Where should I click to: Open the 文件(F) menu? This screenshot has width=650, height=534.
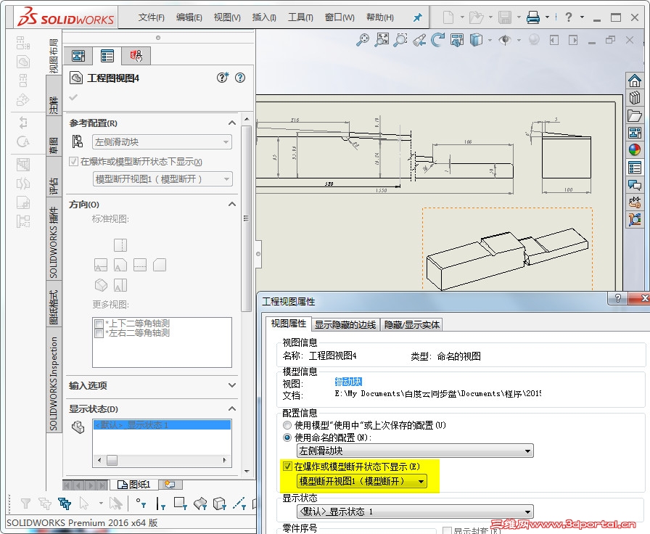point(152,17)
